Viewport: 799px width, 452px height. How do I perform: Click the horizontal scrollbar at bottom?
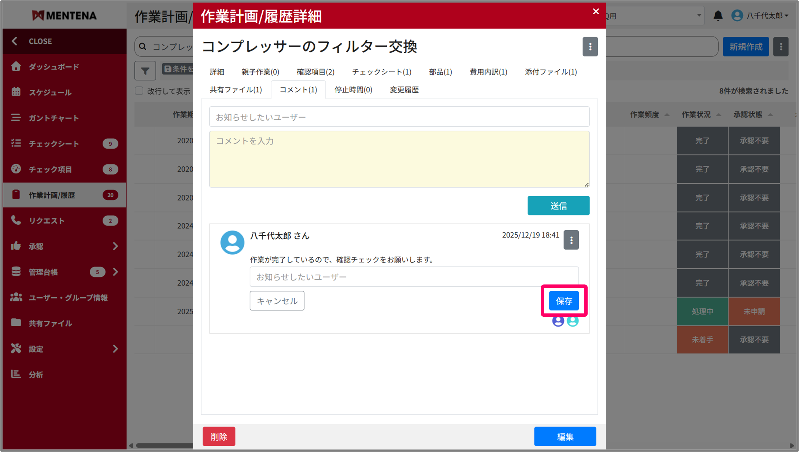[164, 446]
